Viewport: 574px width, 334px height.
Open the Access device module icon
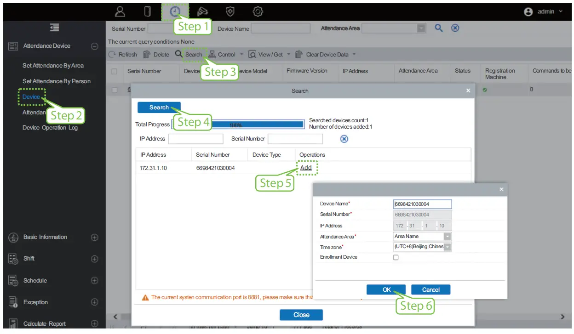pos(147,11)
